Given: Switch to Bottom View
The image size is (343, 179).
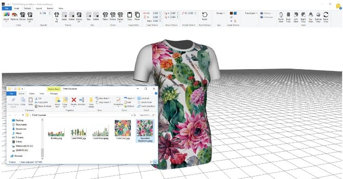Looking at the screenshot, I should [x=318, y=17].
